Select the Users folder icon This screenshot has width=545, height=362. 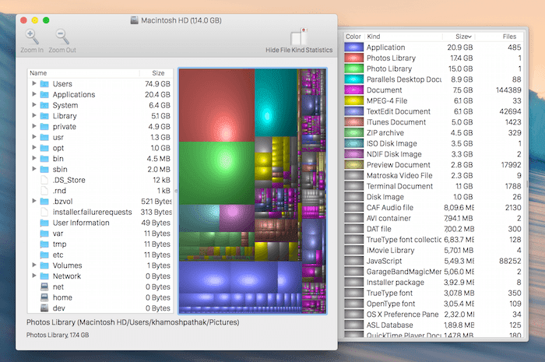click(44, 84)
